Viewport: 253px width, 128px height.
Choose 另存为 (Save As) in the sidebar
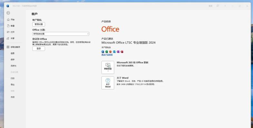(x=14, y=66)
